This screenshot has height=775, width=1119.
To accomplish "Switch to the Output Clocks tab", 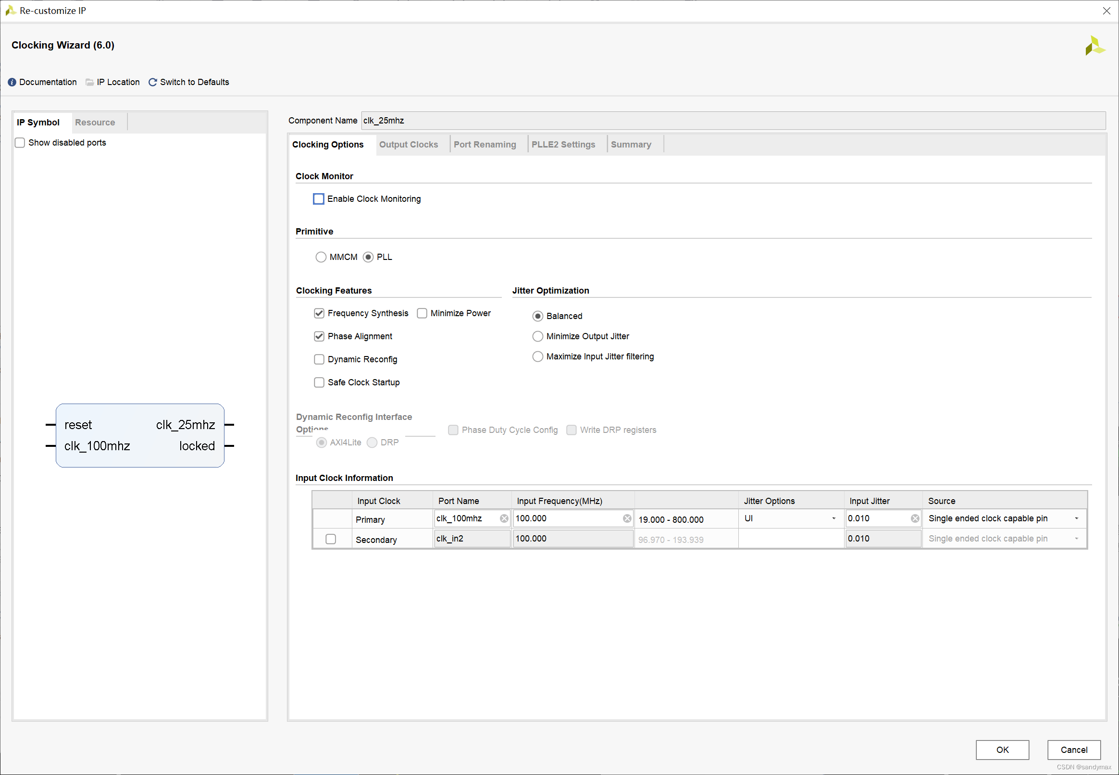I will [409, 145].
